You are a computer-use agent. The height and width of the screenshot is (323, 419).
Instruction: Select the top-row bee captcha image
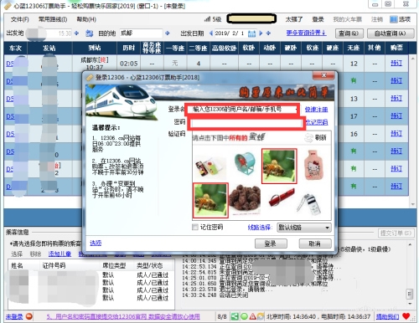279,167
